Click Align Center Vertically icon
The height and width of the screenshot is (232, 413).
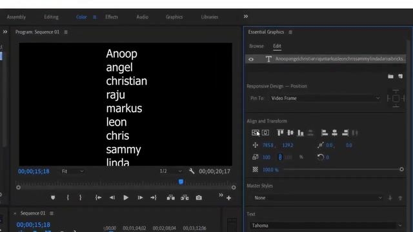coord(290,133)
